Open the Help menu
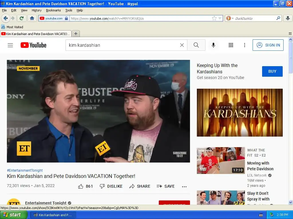Viewport: 293px width, 219px height. [80, 10]
